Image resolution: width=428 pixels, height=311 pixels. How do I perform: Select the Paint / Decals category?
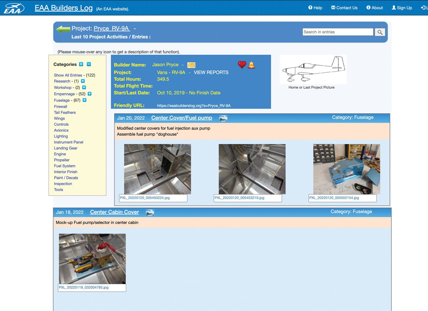tap(66, 178)
